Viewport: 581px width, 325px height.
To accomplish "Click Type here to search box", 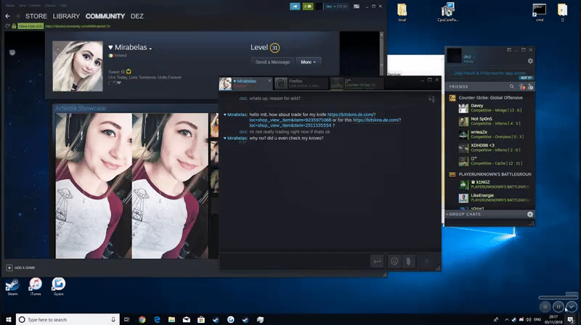I will tap(68, 319).
